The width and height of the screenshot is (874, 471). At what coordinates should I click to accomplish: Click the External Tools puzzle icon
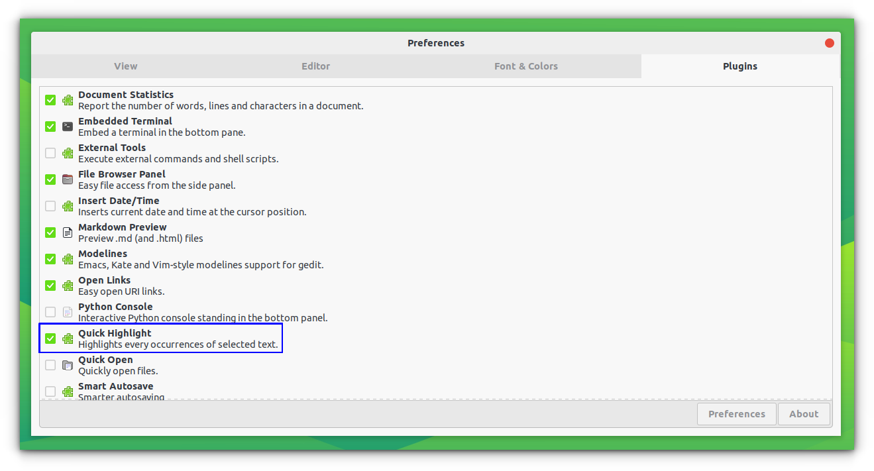click(x=68, y=153)
